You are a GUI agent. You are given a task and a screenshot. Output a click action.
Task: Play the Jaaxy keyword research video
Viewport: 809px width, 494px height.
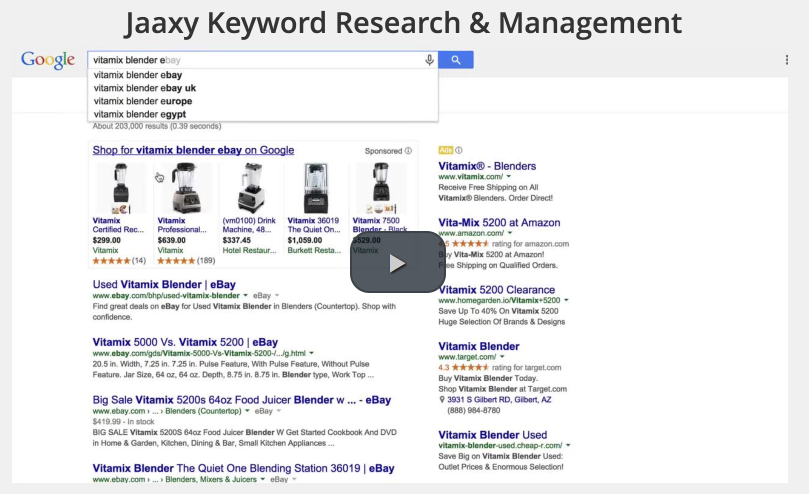[x=397, y=262]
